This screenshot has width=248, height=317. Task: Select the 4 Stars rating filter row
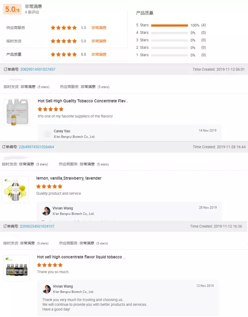pyautogui.click(x=171, y=32)
